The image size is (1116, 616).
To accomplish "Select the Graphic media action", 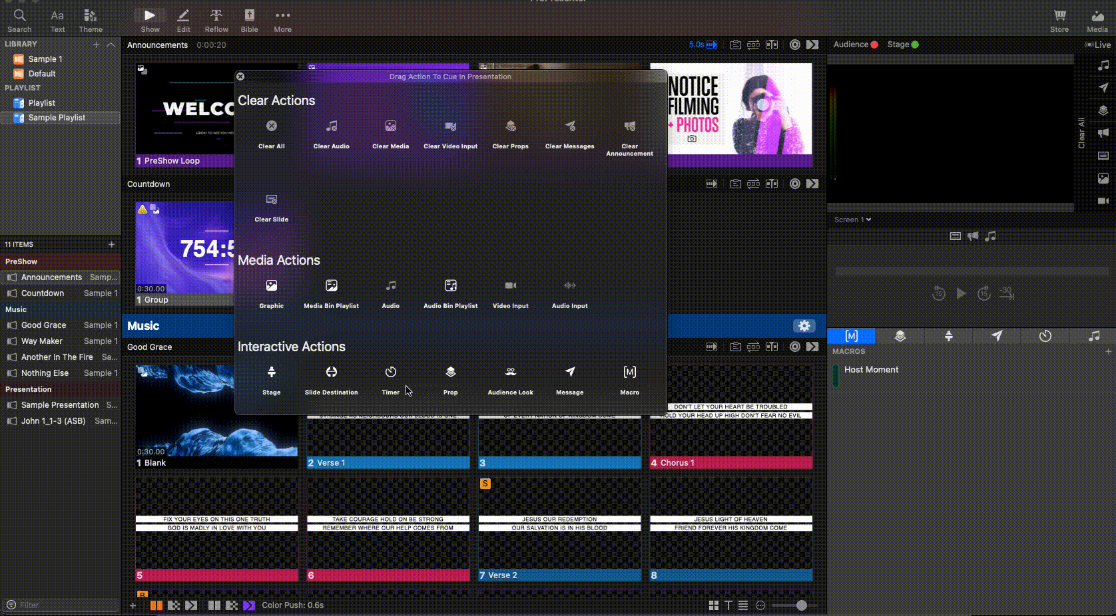I will coord(272,285).
